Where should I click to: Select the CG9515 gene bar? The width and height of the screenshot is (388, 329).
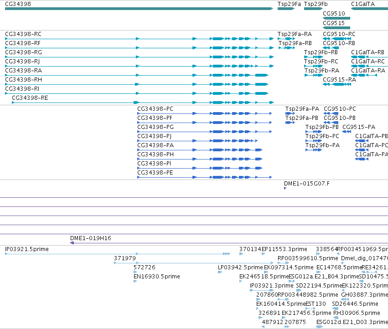336,28
